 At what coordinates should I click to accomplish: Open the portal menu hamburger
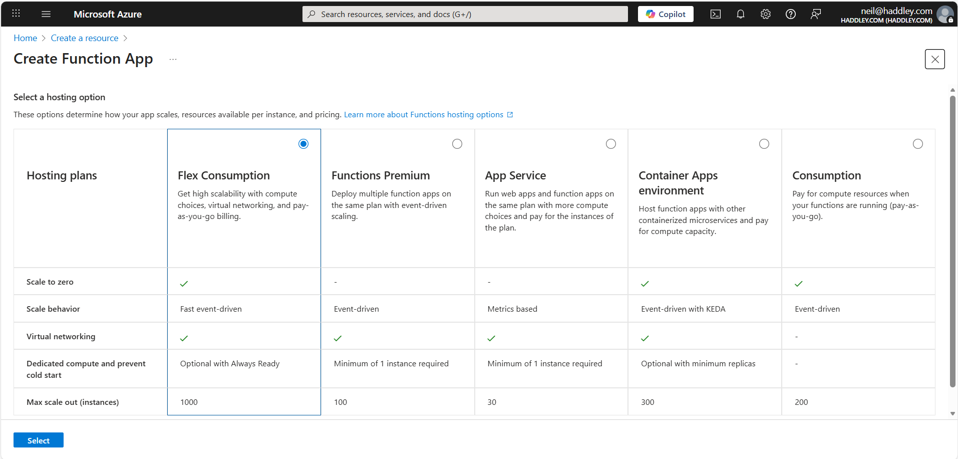46,14
